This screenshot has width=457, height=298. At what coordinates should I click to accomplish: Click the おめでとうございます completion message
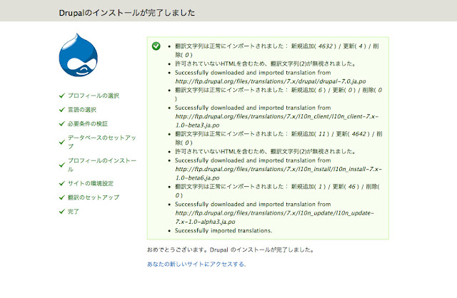pyautogui.click(x=230, y=250)
